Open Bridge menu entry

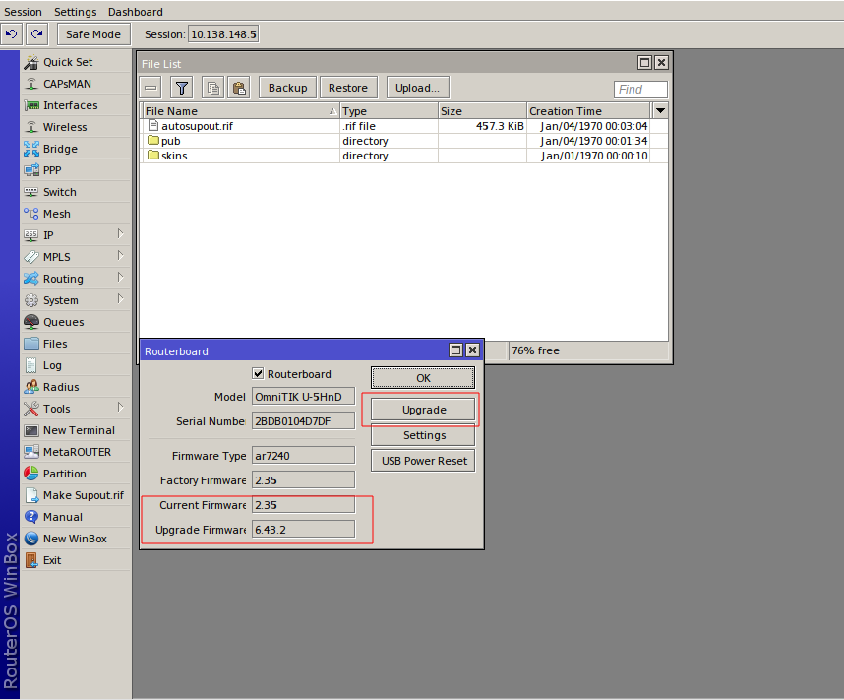click(x=76, y=149)
